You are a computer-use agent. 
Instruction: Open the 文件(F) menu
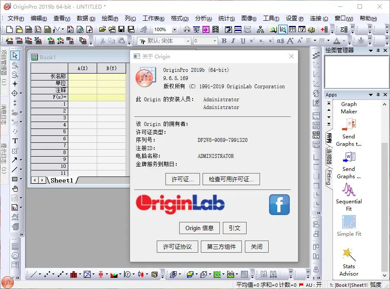pyautogui.click(x=16, y=19)
